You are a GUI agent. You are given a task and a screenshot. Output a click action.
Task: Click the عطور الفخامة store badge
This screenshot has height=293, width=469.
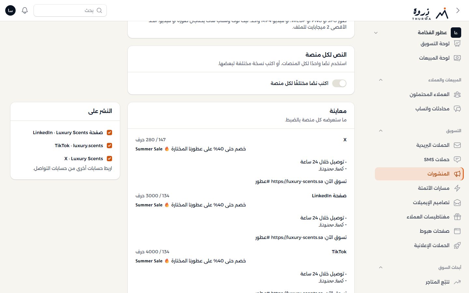pyautogui.click(x=456, y=33)
